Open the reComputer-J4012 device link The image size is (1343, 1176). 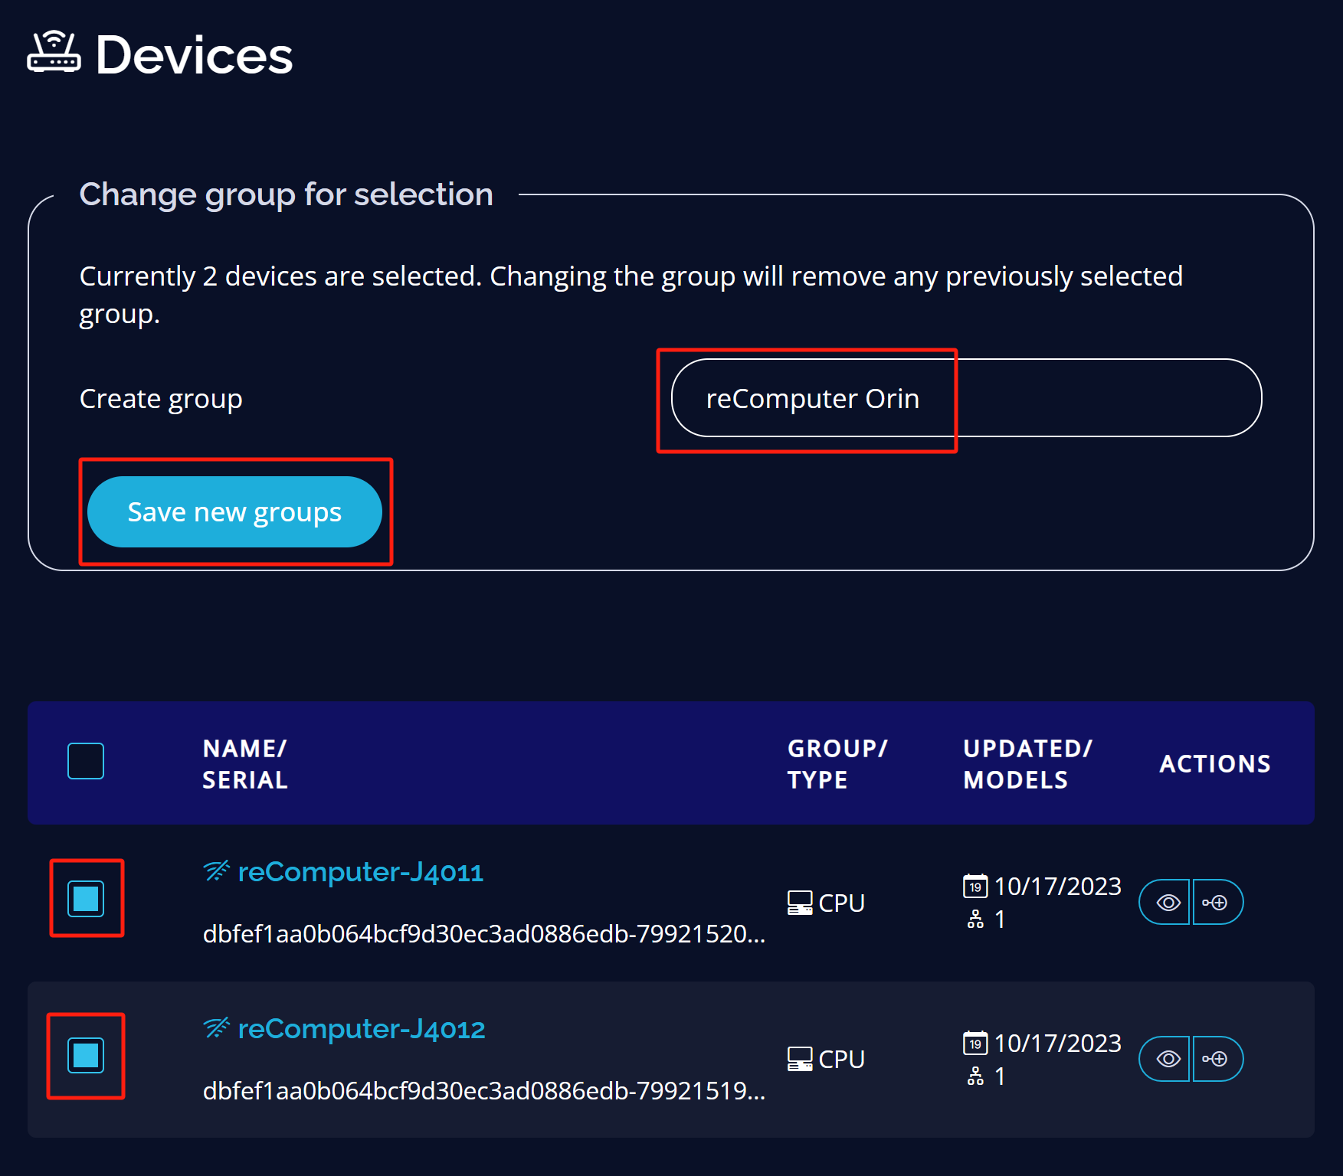point(362,1029)
